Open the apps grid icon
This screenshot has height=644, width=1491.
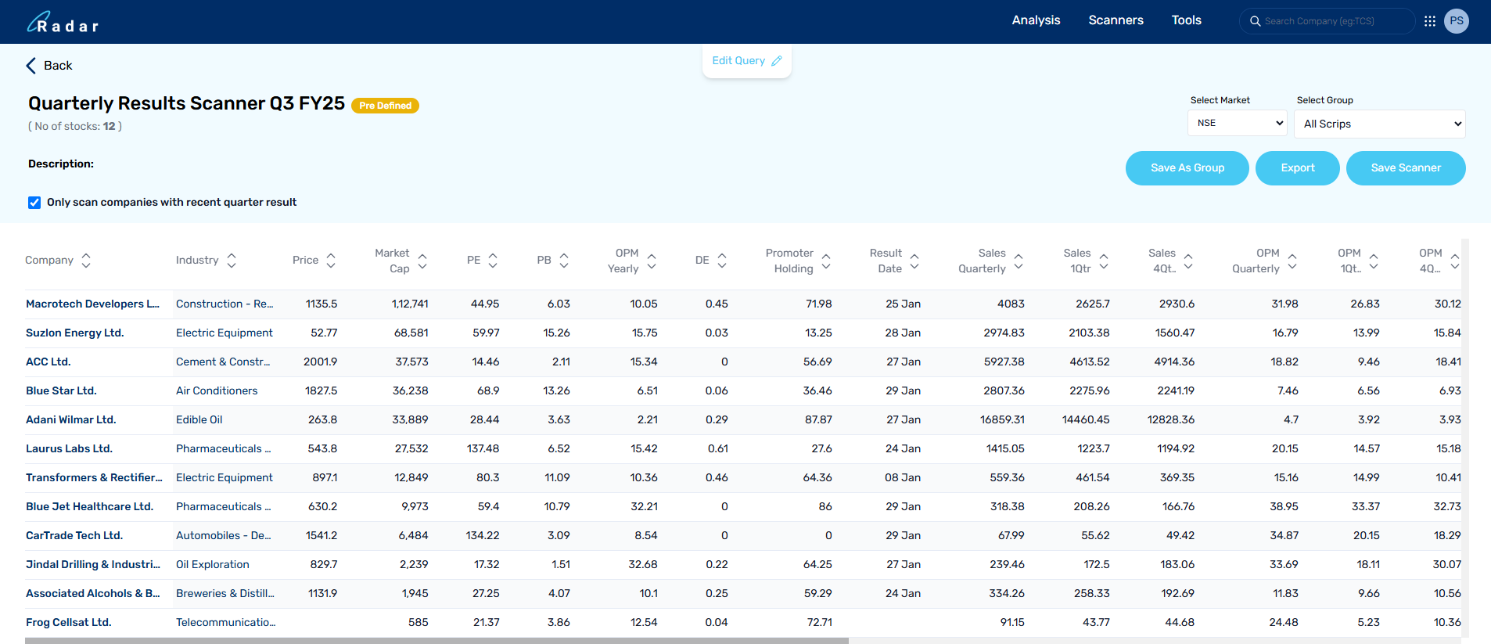pos(1430,21)
